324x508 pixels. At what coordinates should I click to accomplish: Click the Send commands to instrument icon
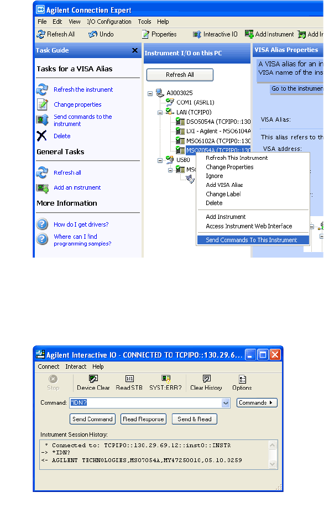(x=42, y=120)
